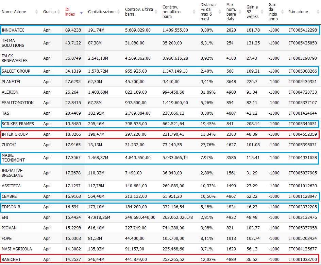Image resolution: width=321 pixels, height=265 pixels.
Task: Select the SALCEF GROUP stock name
Action: pos(16,71)
